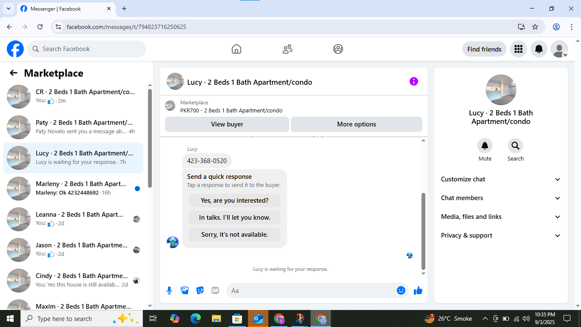Bookmark this tab with star icon
The width and height of the screenshot is (581, 327).
535,27
